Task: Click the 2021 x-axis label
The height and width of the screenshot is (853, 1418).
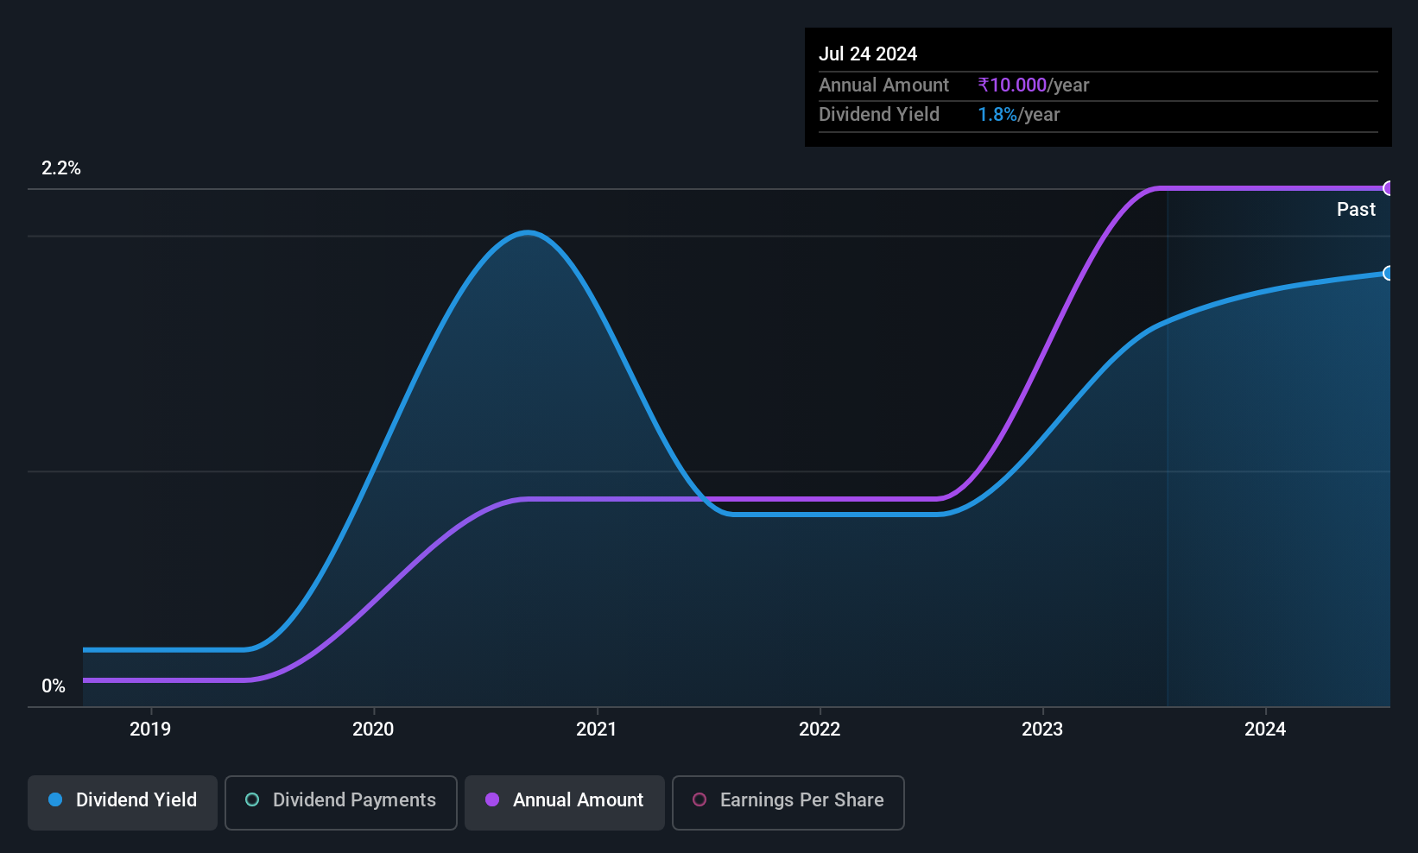Action: tap(597, 730)
